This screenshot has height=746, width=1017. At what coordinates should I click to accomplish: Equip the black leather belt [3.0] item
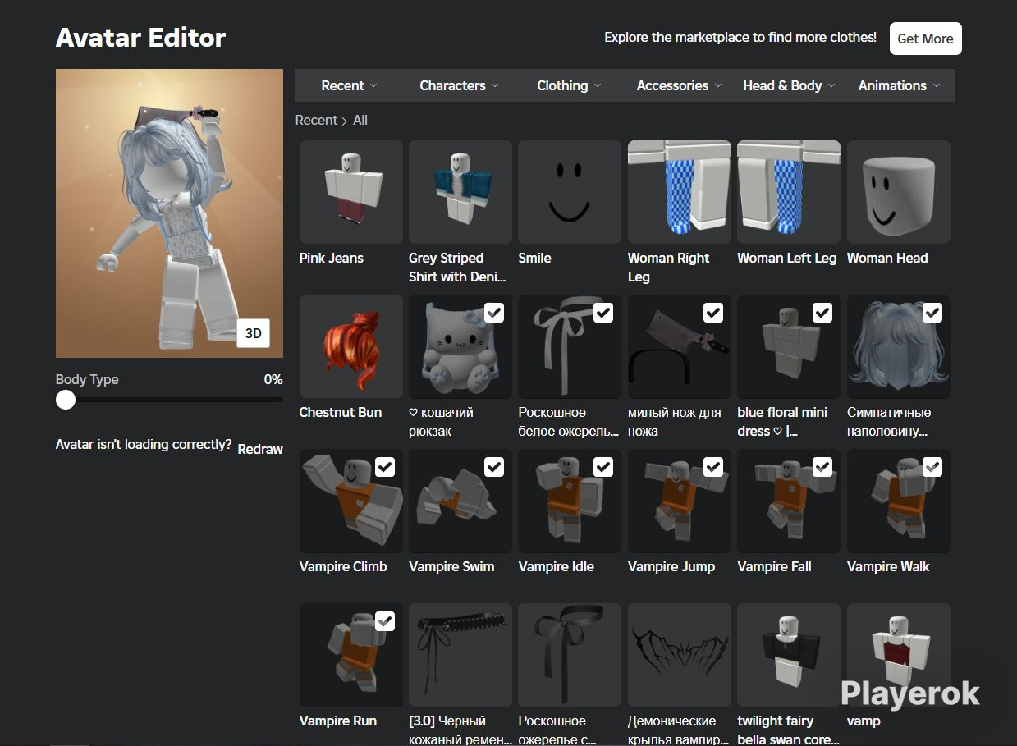click(x=460, y=655)
